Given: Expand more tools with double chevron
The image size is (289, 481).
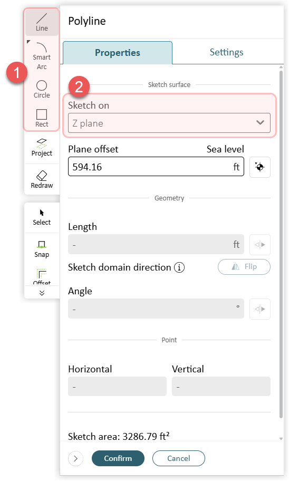Looking at the screenshot, I should click(x=42, y=293).
